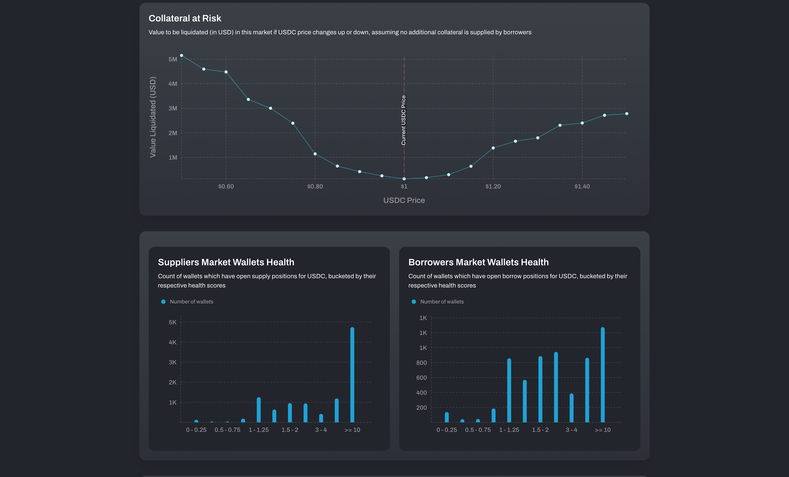Click Suppliers bar for >= 10 bucket
Image resolution: width=789 pixels, height=477 pixels.
click(x=352, y=375)
